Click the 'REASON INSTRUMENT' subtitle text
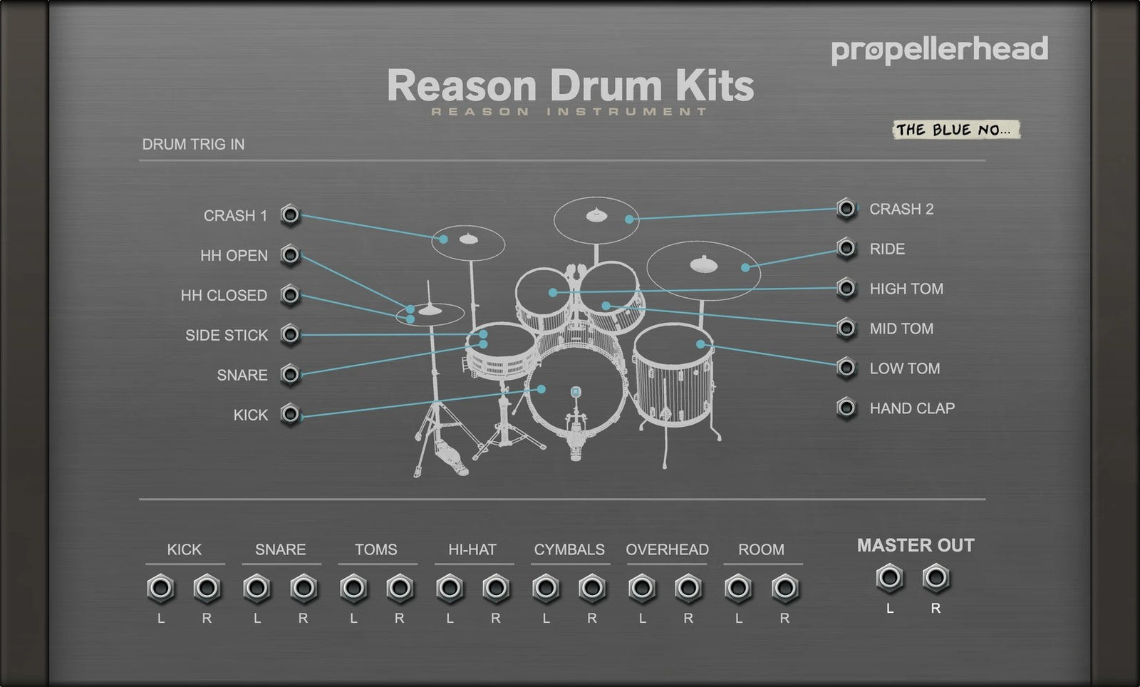Viewport: 1140px width, 687px height. pos(569,112)
